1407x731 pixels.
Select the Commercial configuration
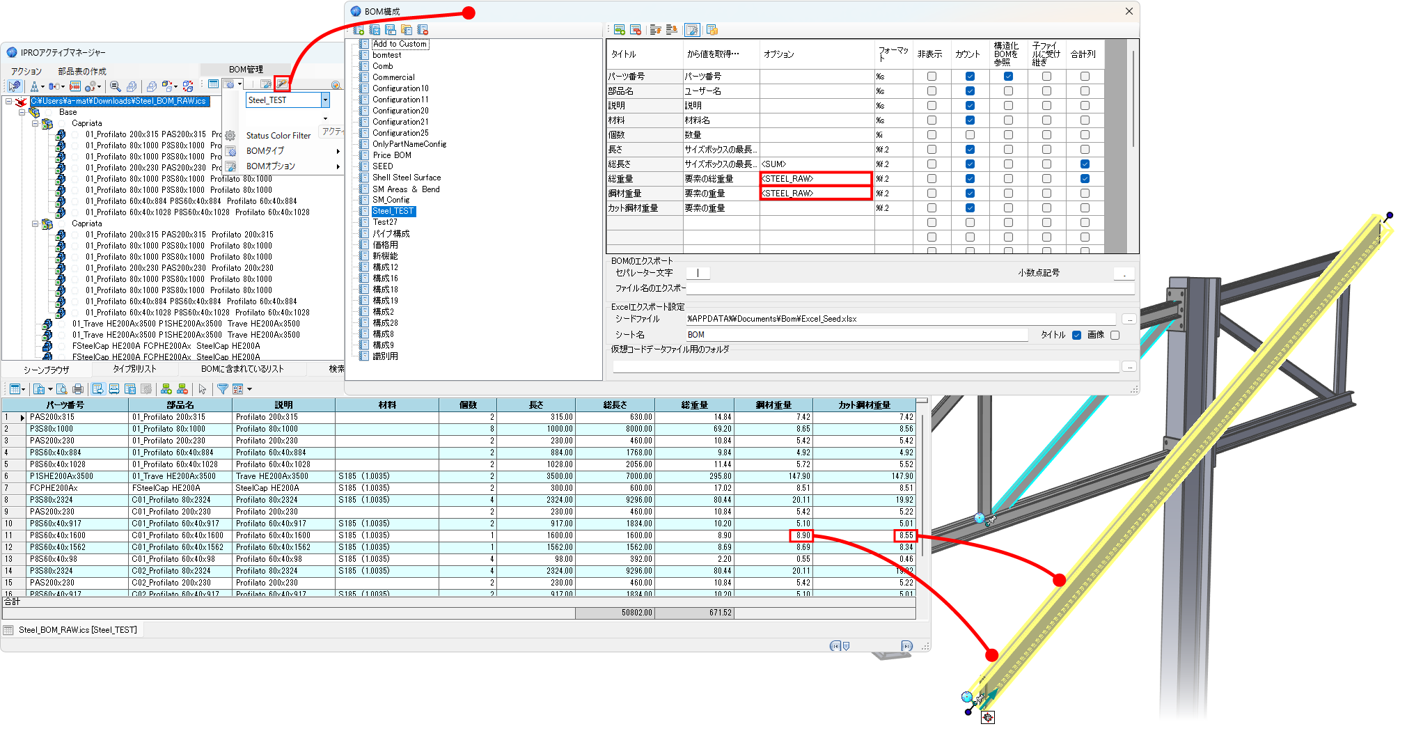click(393, 77)
